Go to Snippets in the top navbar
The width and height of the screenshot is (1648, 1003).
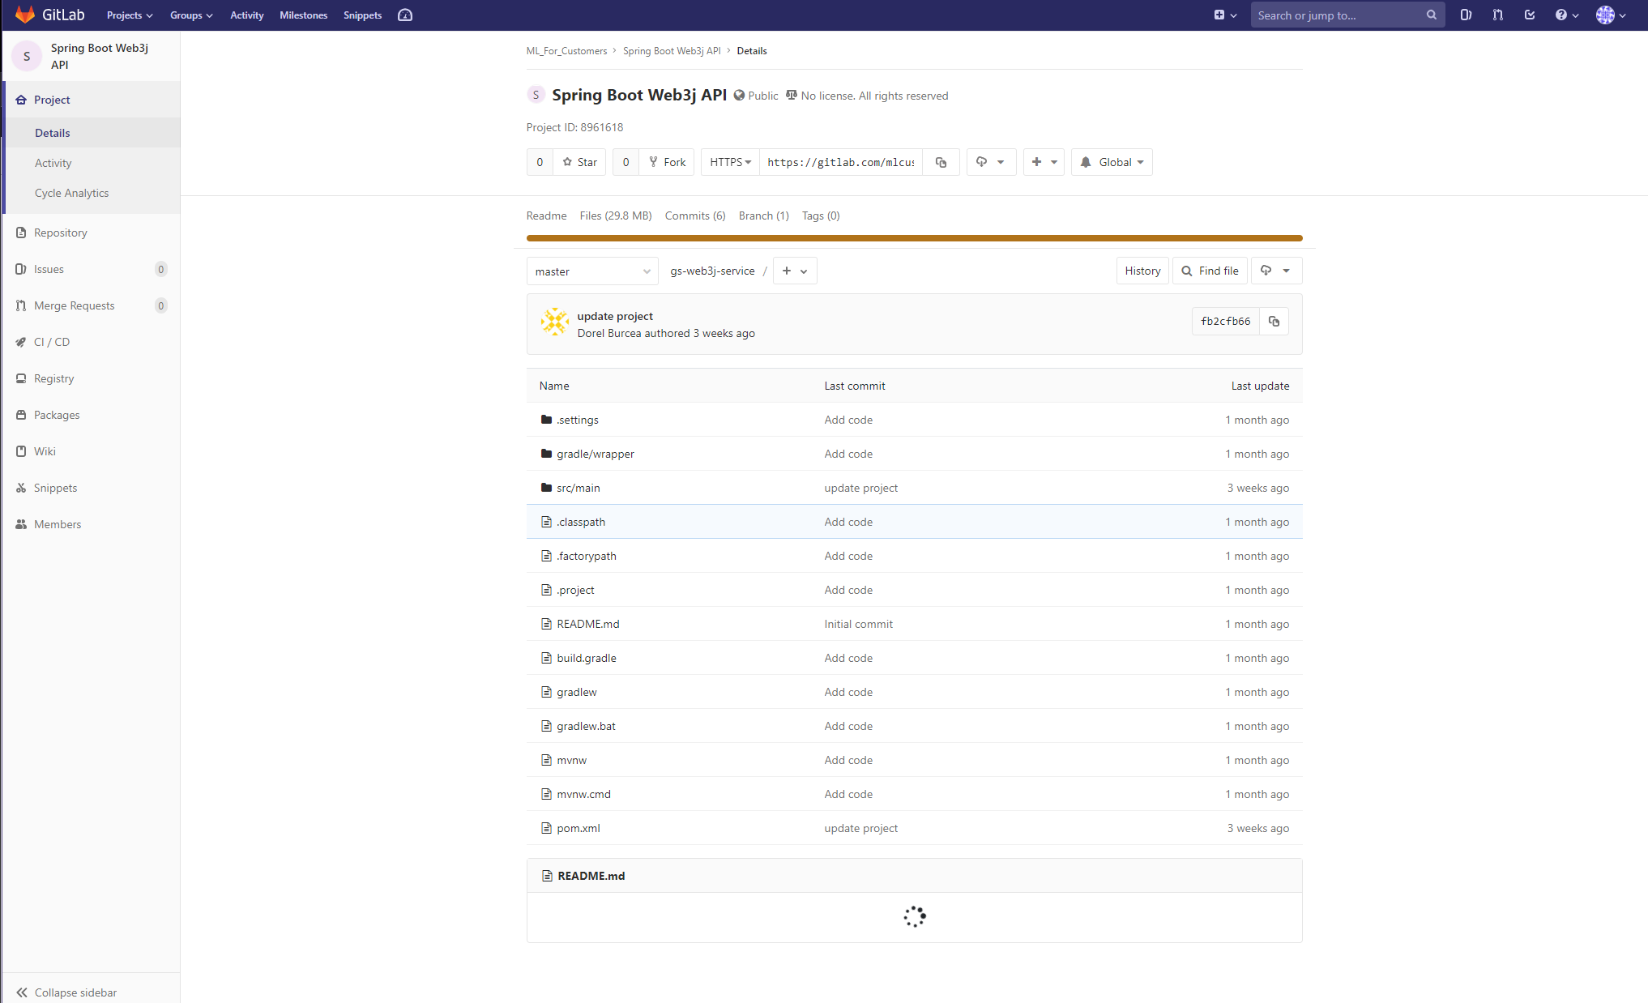[362, 15]
